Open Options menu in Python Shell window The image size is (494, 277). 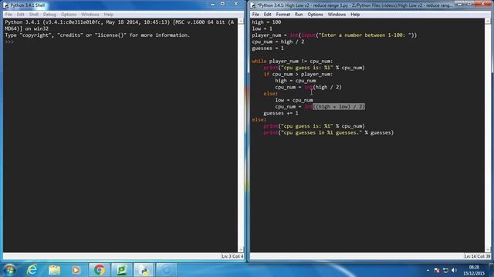tap(69, 15)
